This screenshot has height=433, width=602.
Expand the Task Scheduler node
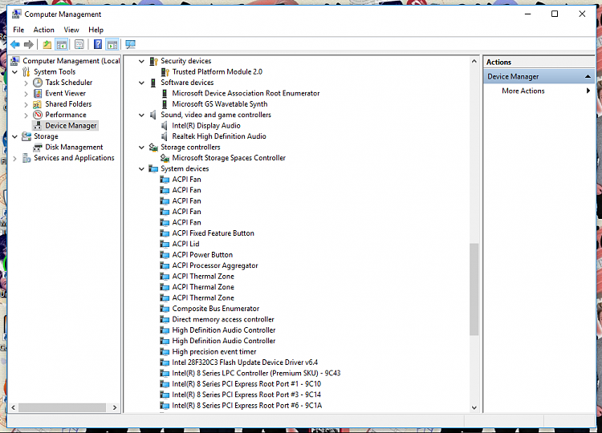[x=26, y=83]
